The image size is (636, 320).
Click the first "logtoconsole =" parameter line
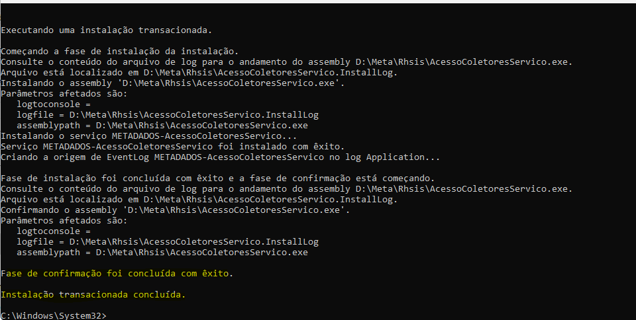pyautogui.click(x=53, y=104)
